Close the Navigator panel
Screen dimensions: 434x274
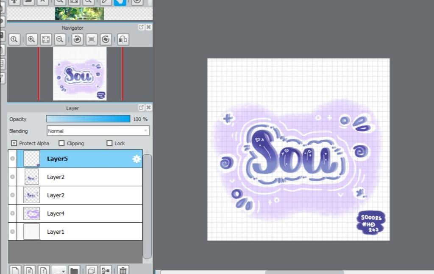[x=149, y=27]
